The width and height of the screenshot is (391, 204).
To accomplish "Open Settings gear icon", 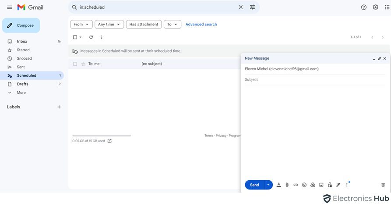I will pyautogui.click(x=375, y=7).
